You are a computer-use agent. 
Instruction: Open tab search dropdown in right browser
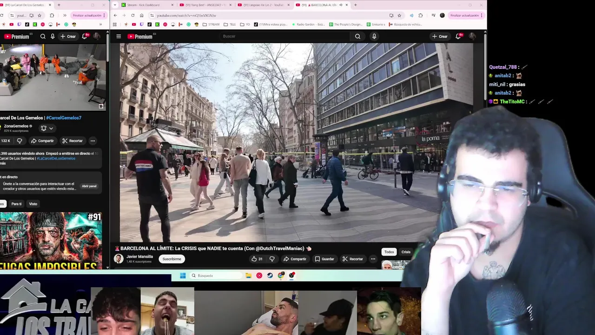[115, 5]
